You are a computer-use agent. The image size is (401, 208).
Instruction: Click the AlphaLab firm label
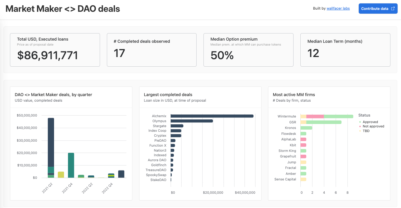click(289, 139)
